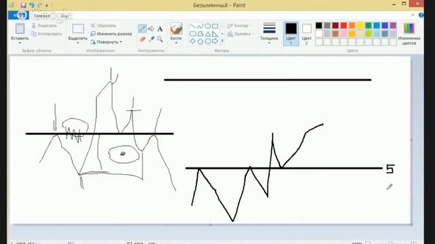
Task: Click Вырезать cut button
Action: tap(44, 26)
